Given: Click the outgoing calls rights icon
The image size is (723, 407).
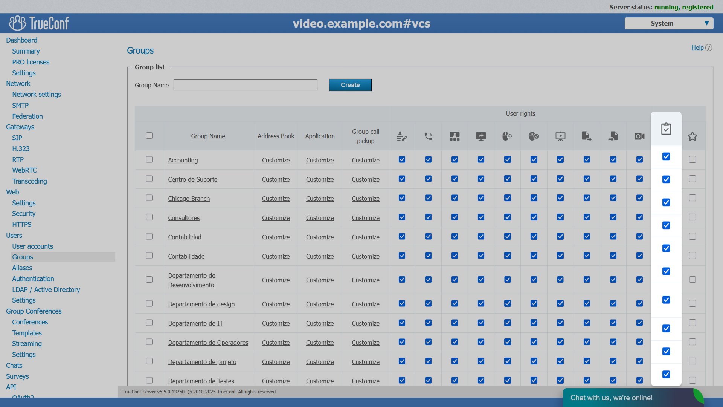Looking at the screenshot, I should [428, 136].
